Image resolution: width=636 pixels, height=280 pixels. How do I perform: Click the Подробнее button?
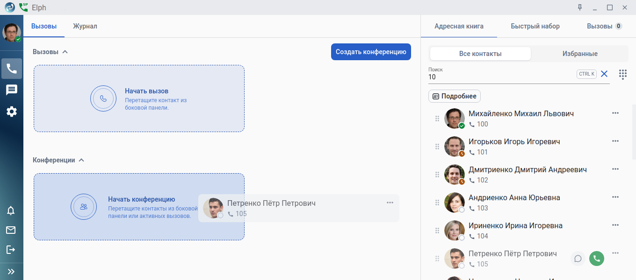455,96
